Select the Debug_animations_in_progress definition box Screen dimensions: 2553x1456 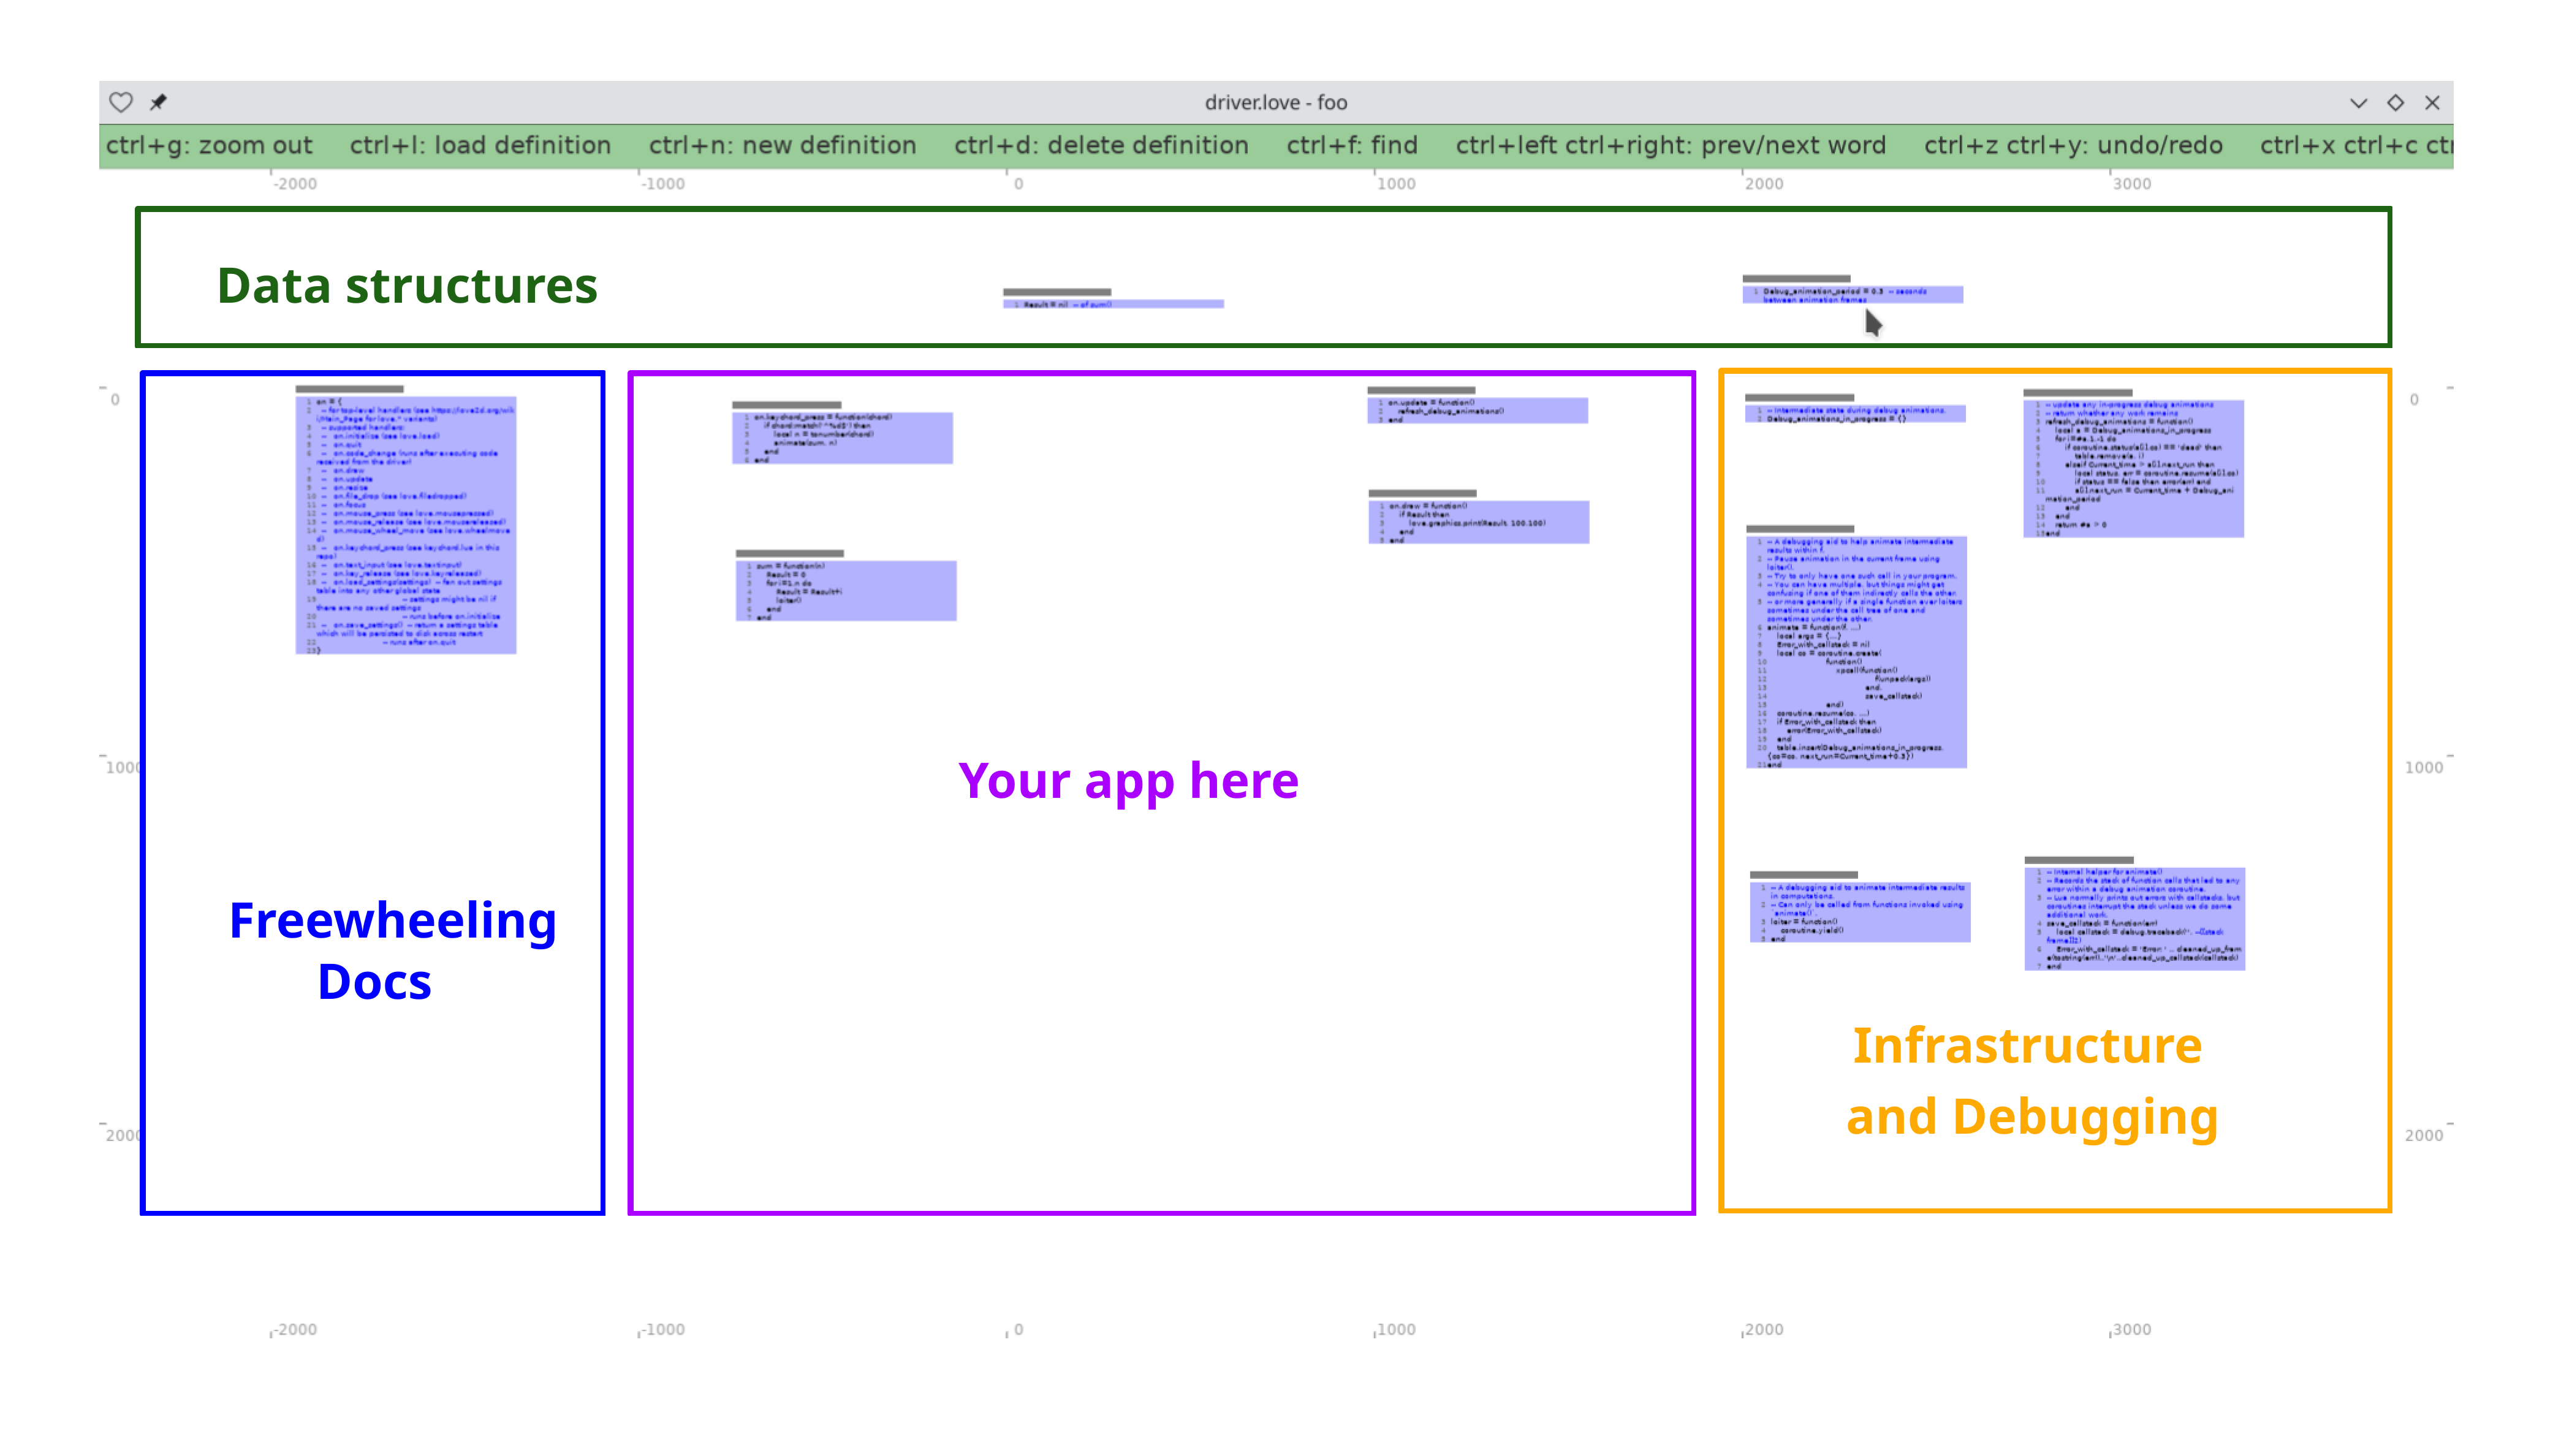click(x=1855, y=414)
